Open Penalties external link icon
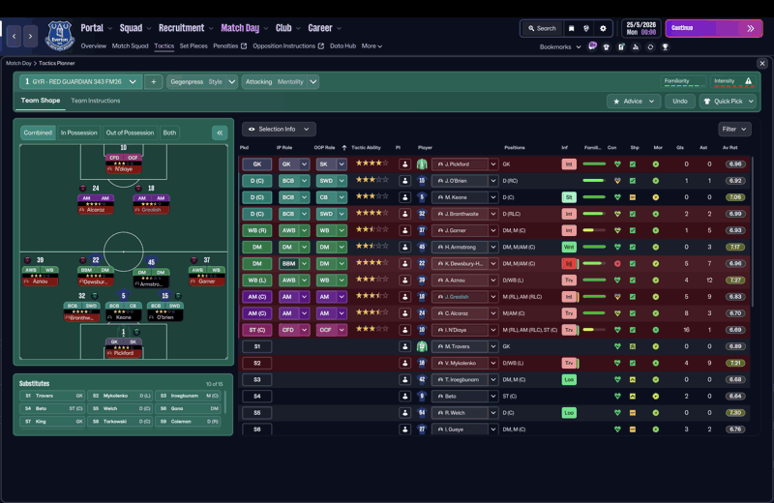The image size is (774, 503). tap(244, 45)
